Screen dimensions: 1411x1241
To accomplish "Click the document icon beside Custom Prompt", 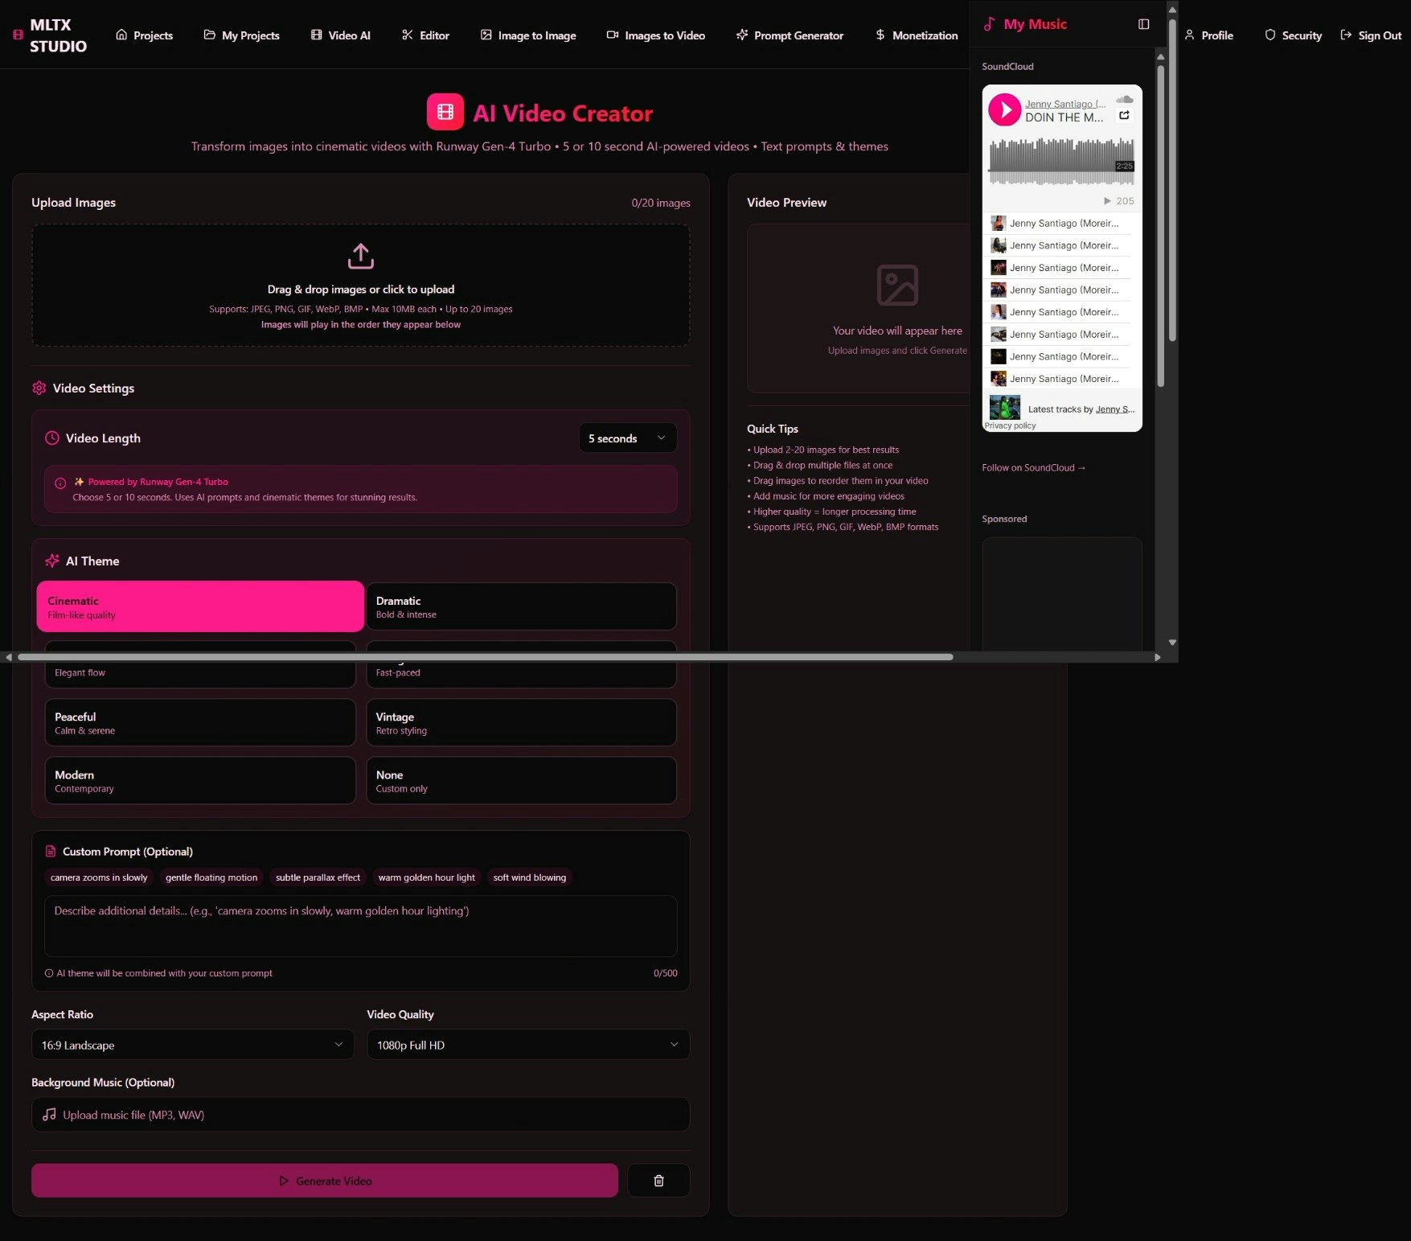I will point(51,852).
